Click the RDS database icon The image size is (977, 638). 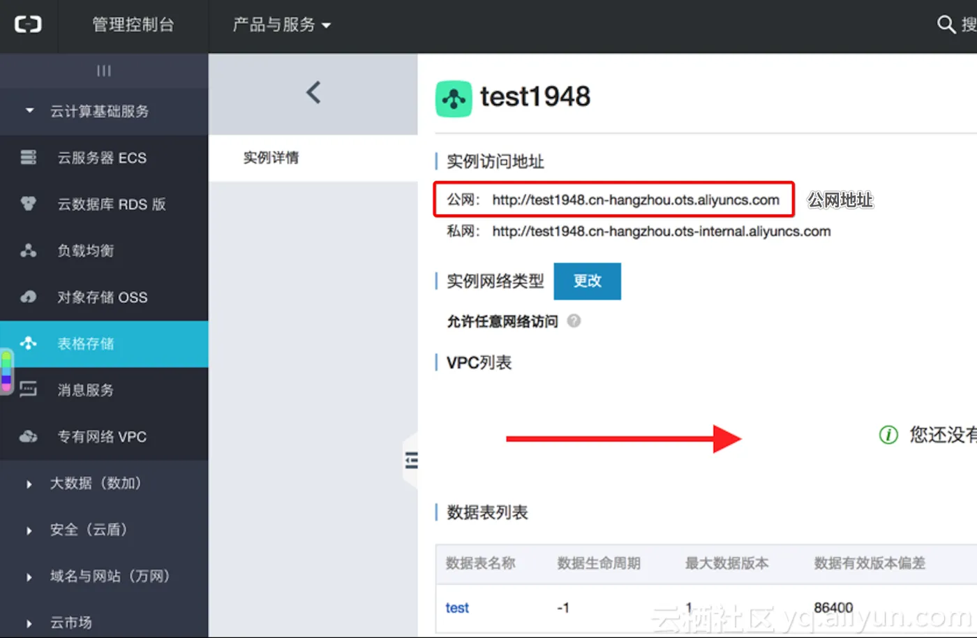[x=28, y=204]
